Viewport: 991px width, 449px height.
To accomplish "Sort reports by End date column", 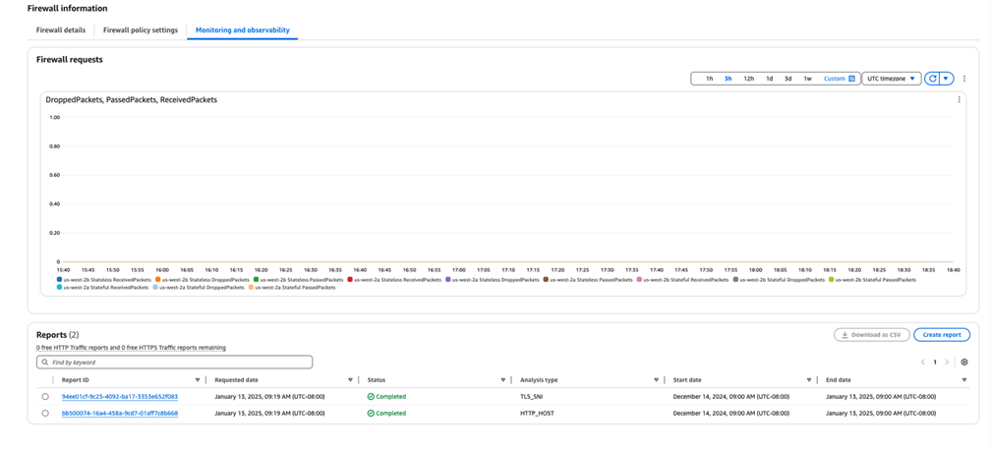I will tap(964, 380).
